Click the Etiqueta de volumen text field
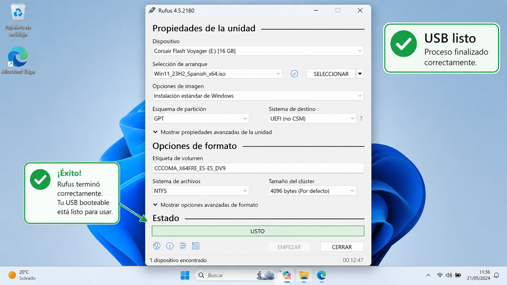The width and height of the screenshot is (507, 285). pos(258,168)
